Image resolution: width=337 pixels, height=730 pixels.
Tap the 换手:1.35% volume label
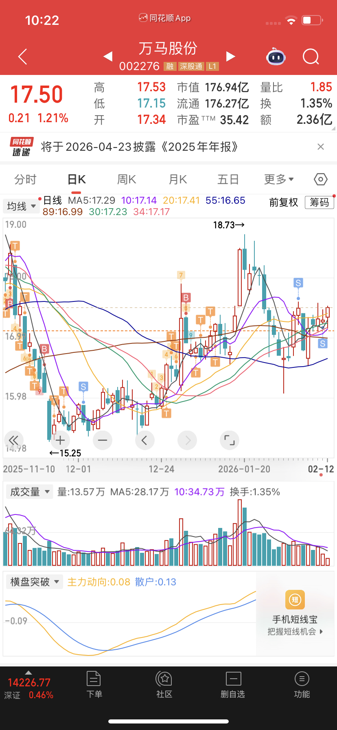tap(255, 492)
